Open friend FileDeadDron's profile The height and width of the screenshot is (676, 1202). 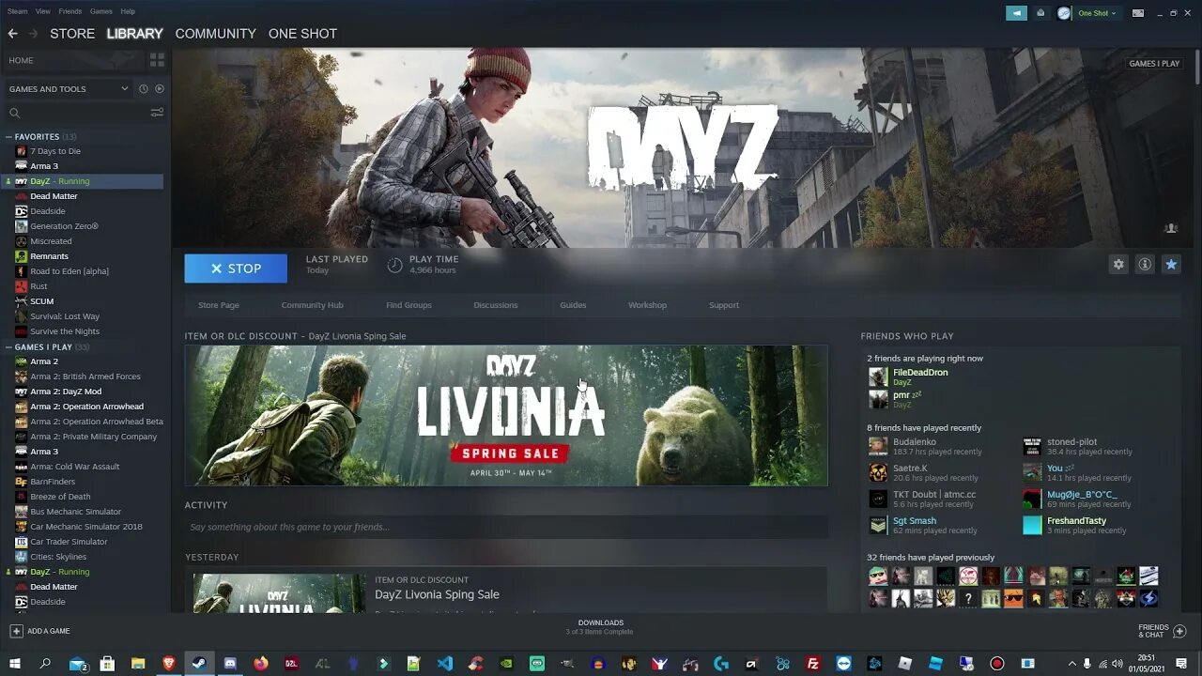(x=919, y=373)
